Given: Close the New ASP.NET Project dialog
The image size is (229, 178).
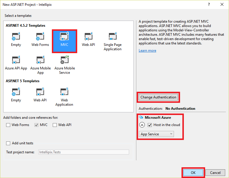Looking at the screenshot, I should [x=222, y=5].
